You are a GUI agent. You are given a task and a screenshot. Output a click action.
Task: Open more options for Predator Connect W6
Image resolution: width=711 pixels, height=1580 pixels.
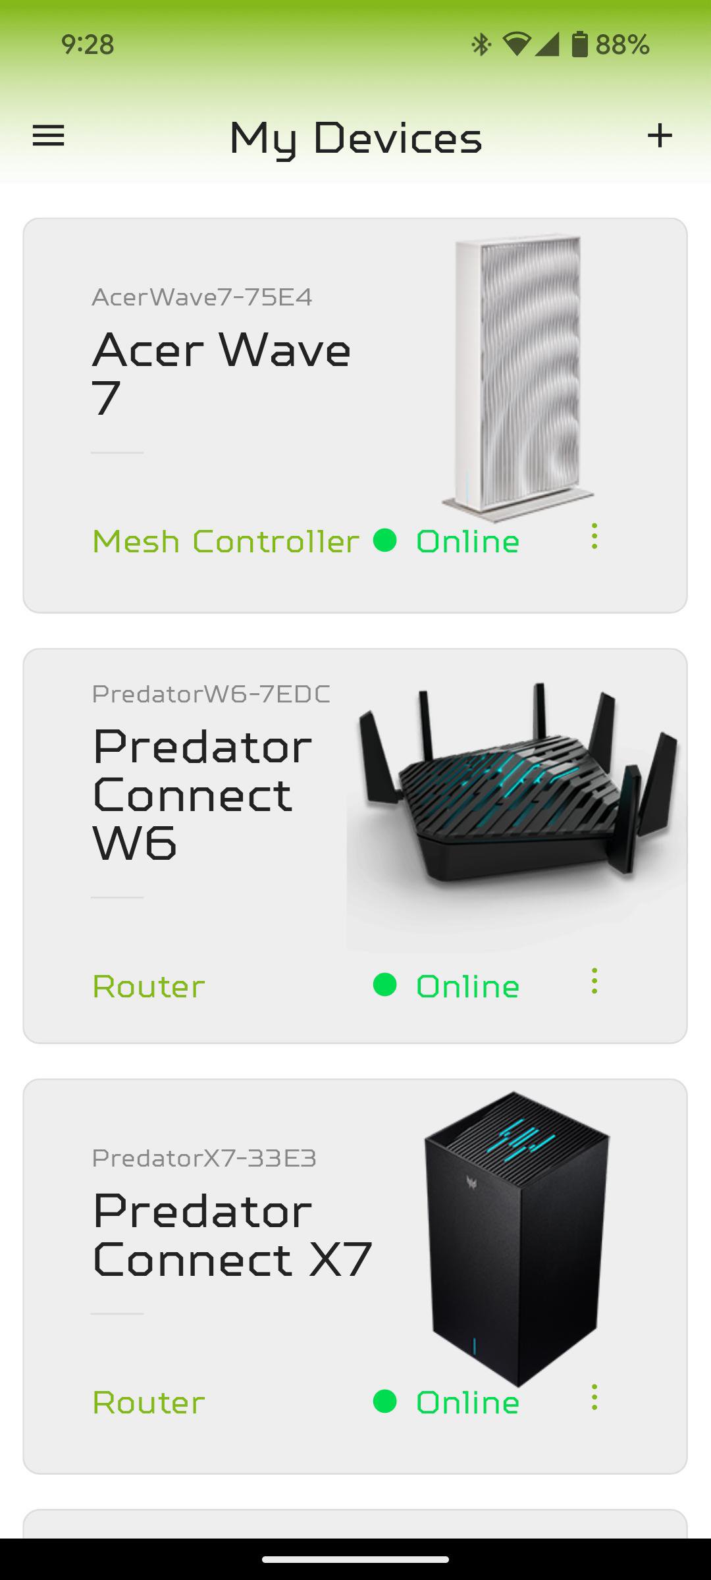coord(594,981)
